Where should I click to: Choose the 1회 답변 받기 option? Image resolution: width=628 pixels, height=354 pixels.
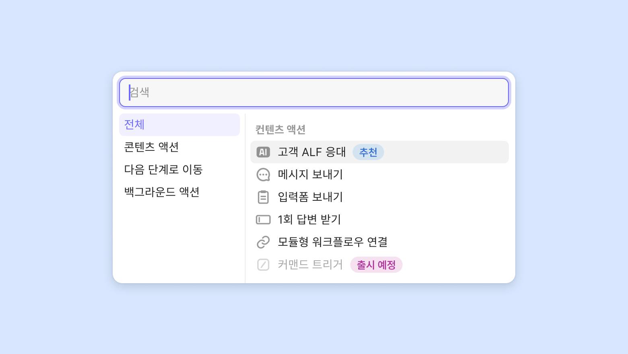(310, 220)
